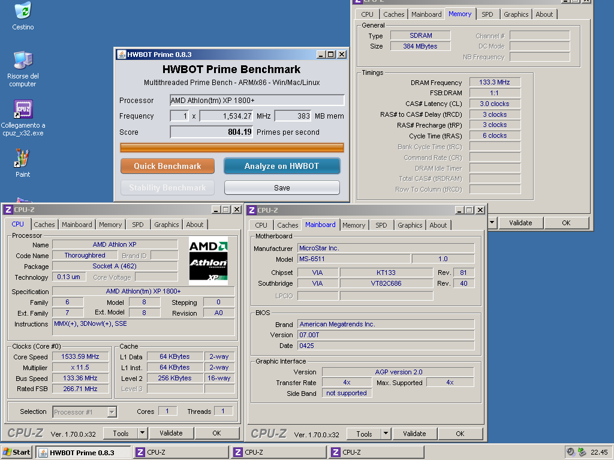Click the Thoroughbred code name value

click(85, 255)
